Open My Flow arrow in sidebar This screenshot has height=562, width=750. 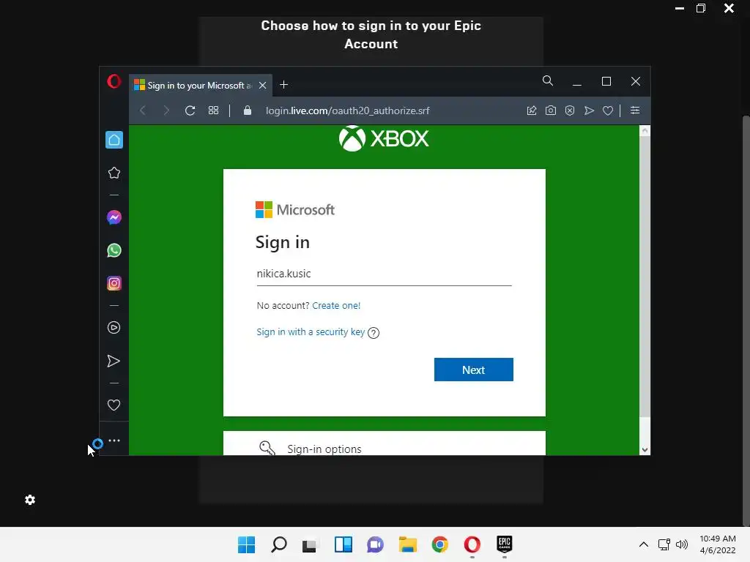[x=114, y=361]
